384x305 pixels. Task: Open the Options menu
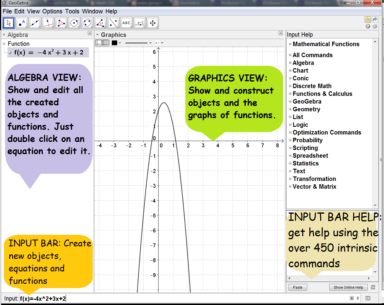[x=52, y=11]
